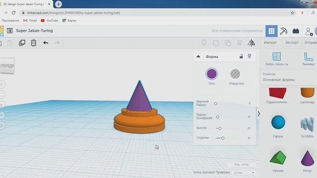Set the shape to Отверстие hole
Image resolution: width=317 pixels, height=178 pixels.
tap(235, 74)
